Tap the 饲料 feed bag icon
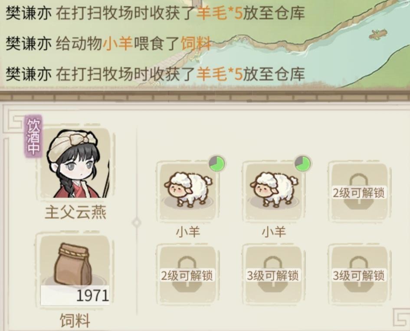410x331 pixels. tap(75, 265)
